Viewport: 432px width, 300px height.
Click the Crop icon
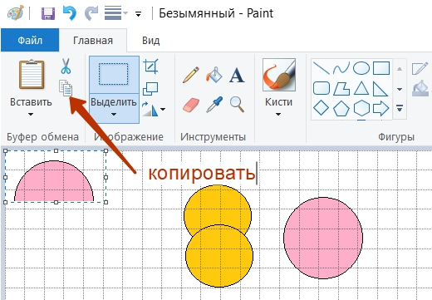pyautogui.click(x=150, y=66)
